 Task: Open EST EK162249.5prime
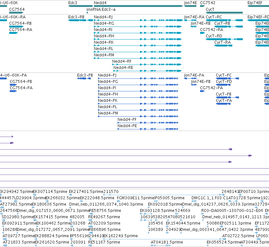point(120,236)
